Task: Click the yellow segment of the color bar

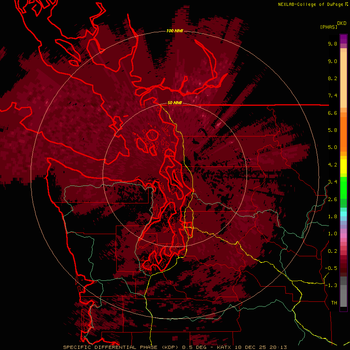Action: (x=343, y=166)
